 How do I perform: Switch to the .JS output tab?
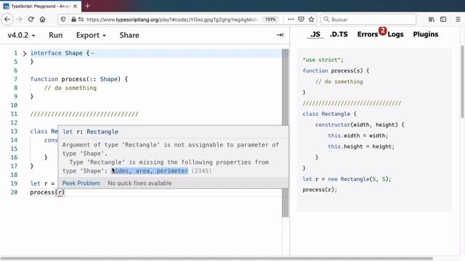[315, 34]
